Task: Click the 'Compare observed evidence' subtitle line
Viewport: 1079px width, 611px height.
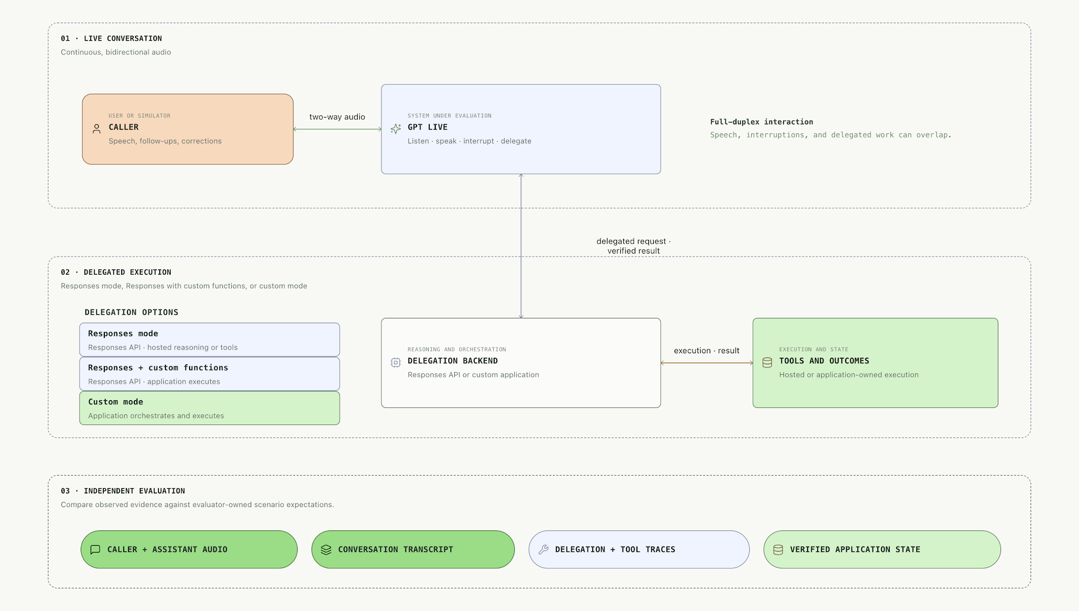Action: (197, 505)
